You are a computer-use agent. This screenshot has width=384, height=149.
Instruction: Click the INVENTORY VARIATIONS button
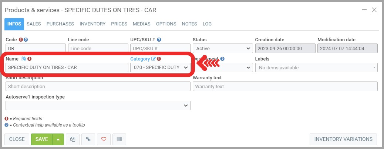pyautogui.click(x=343, y=139)
